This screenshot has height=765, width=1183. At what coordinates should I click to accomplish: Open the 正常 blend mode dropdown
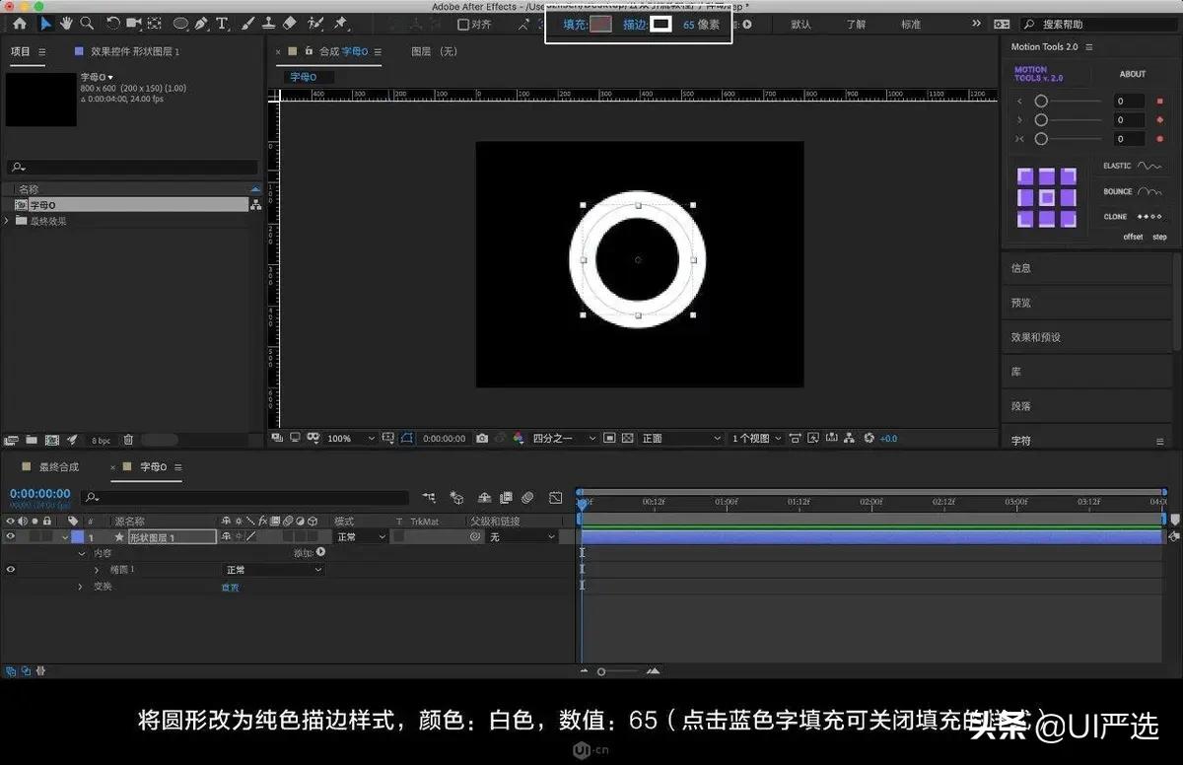(360, 536)
